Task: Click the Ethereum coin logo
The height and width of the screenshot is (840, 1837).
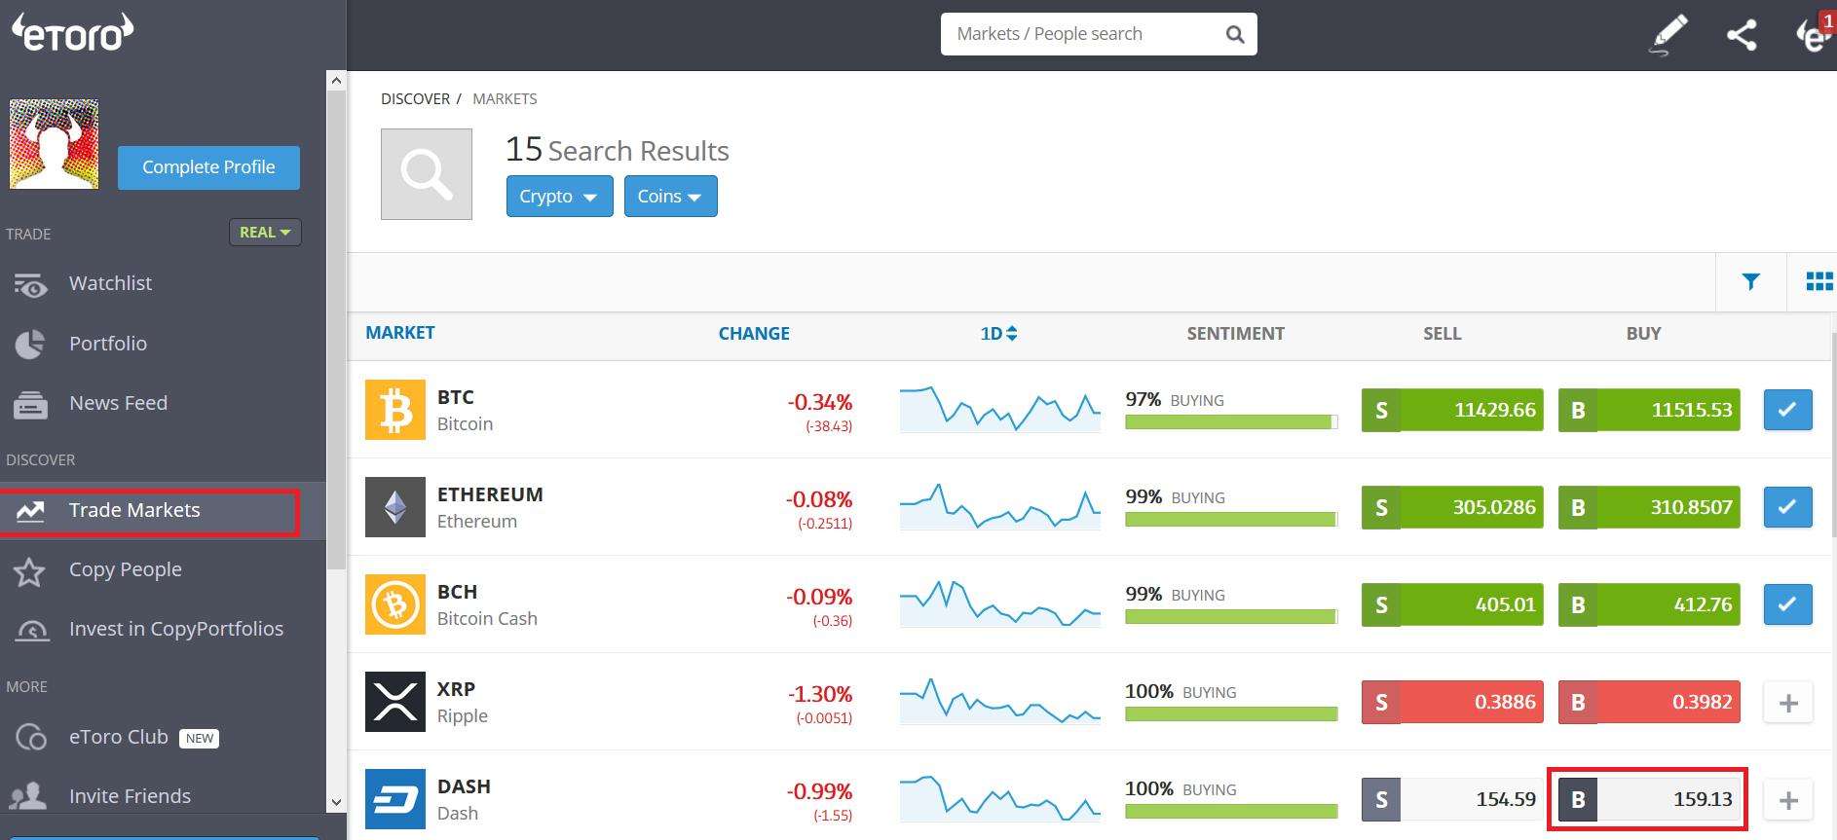Action: click(395, 507)
